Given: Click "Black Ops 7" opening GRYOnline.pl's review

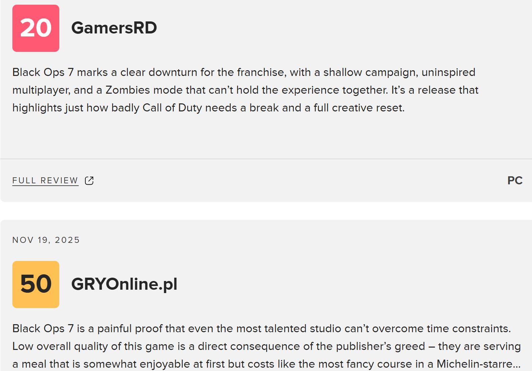Looking at the screenshot, I should click(43, 329).
